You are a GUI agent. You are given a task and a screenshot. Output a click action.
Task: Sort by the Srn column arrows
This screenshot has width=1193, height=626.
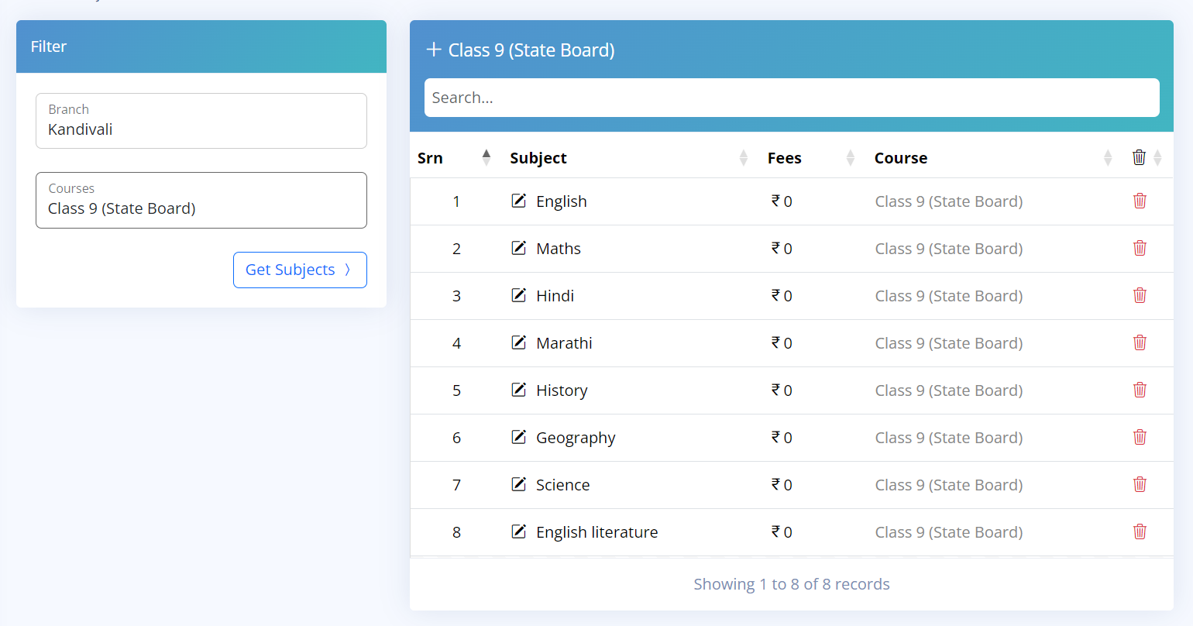(486, 157)
